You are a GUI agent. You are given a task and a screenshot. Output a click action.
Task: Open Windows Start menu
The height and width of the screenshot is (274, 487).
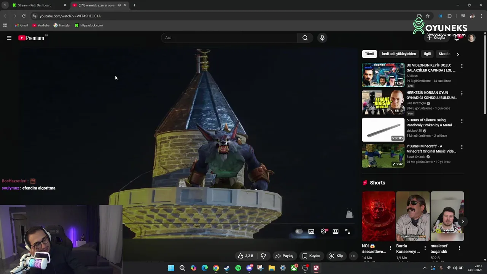pyautogui.click(x=171, y=268)
